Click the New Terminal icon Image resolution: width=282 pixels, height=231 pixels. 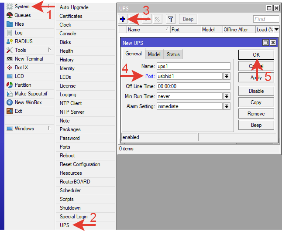click(10, 59)
